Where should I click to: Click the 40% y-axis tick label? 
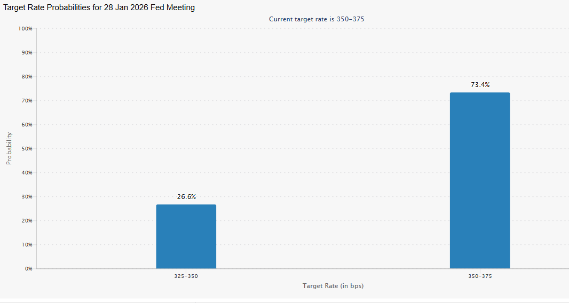click(27, 173)
